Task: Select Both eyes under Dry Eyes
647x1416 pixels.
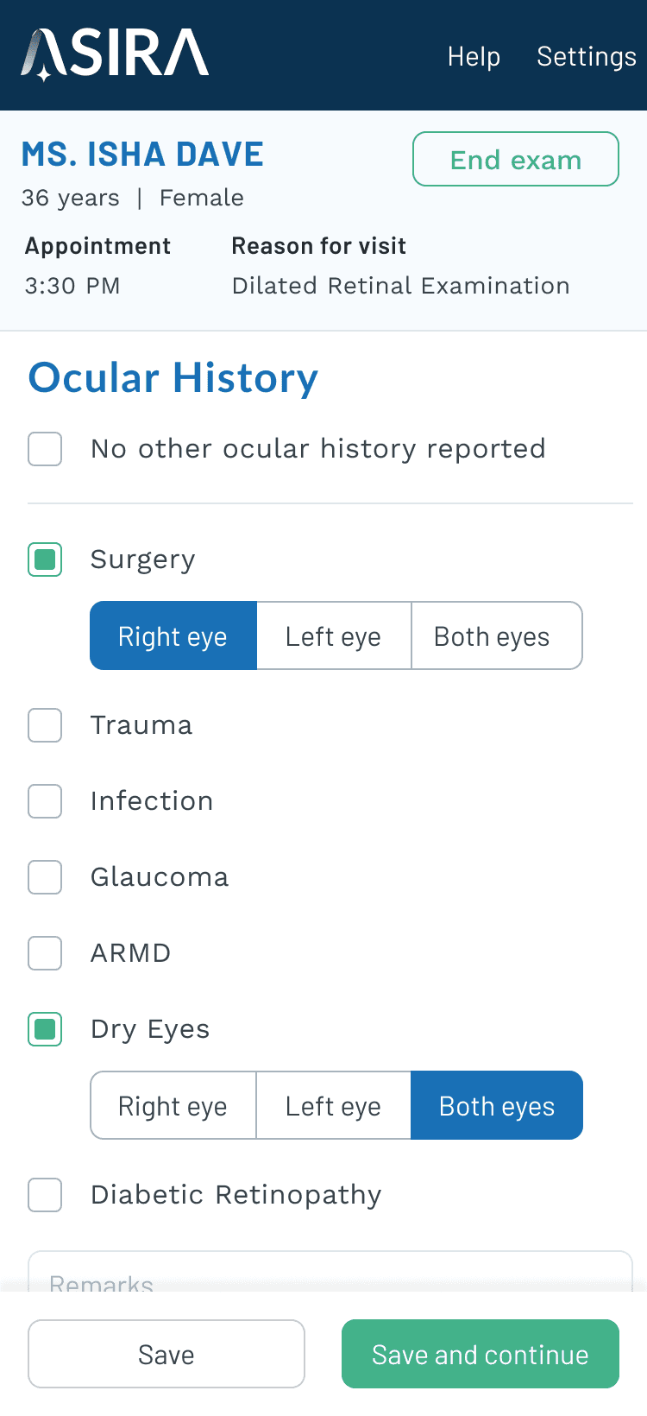Action: pyautogui.click(x=497, y=1106)
